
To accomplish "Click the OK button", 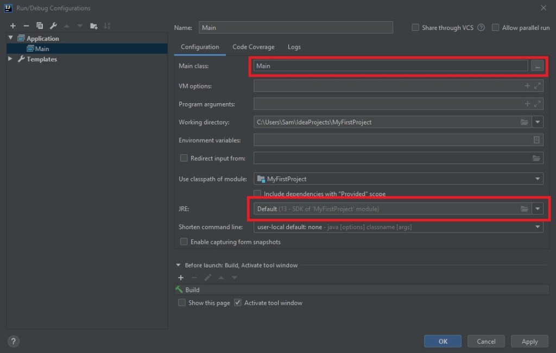I will click(x=443, y=341).
